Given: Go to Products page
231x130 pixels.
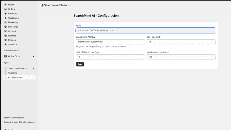Looking at the screenshot, I should pyautogui.click(x=13, y=13).
